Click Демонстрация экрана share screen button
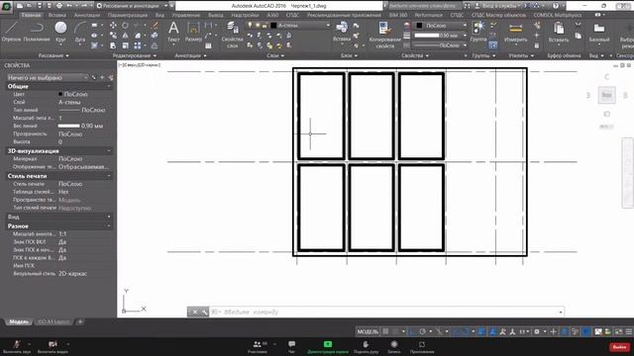This screenshot has width=634, height=356. tap(328, 347)
